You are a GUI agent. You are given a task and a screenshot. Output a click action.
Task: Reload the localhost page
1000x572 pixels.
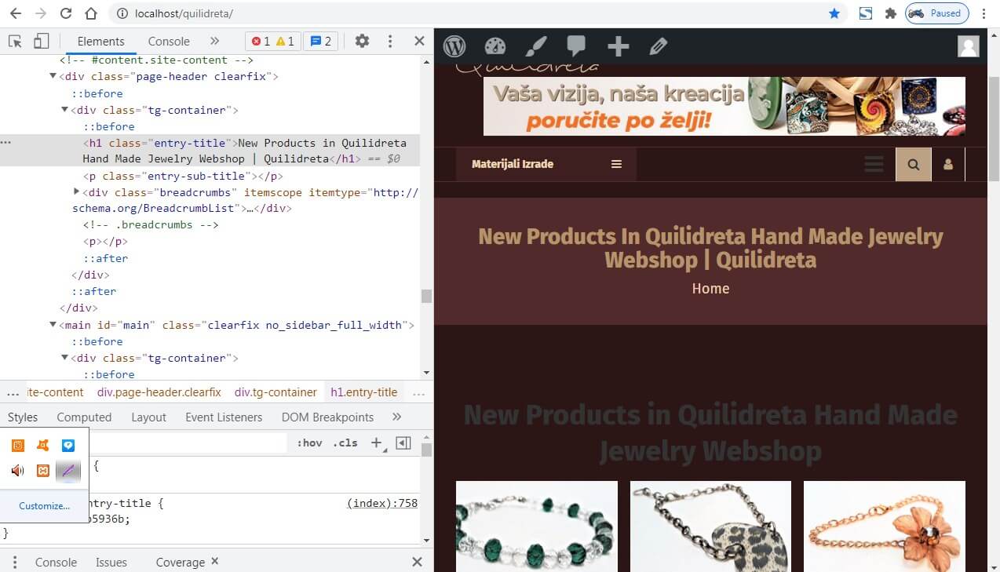pyautogui.click(x=66, y=13)
